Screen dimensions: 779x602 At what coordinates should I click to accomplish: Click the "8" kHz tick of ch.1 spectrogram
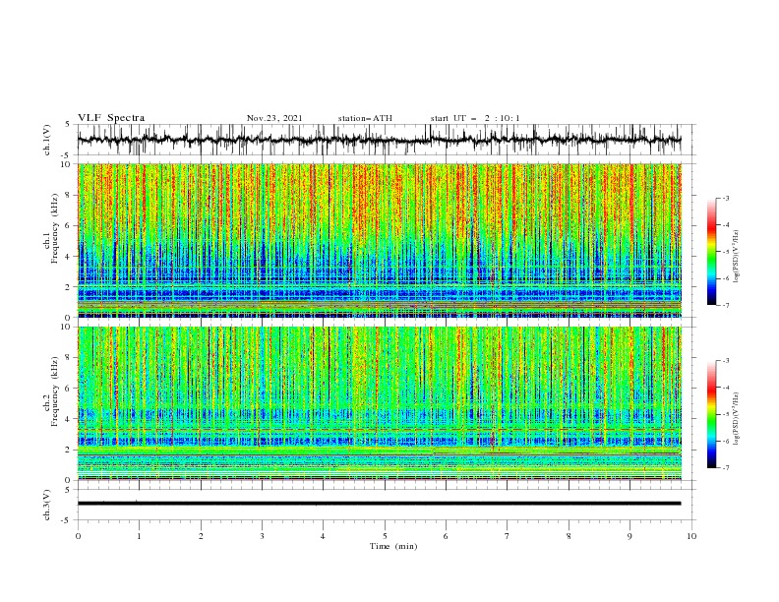[x=68, y=195]
